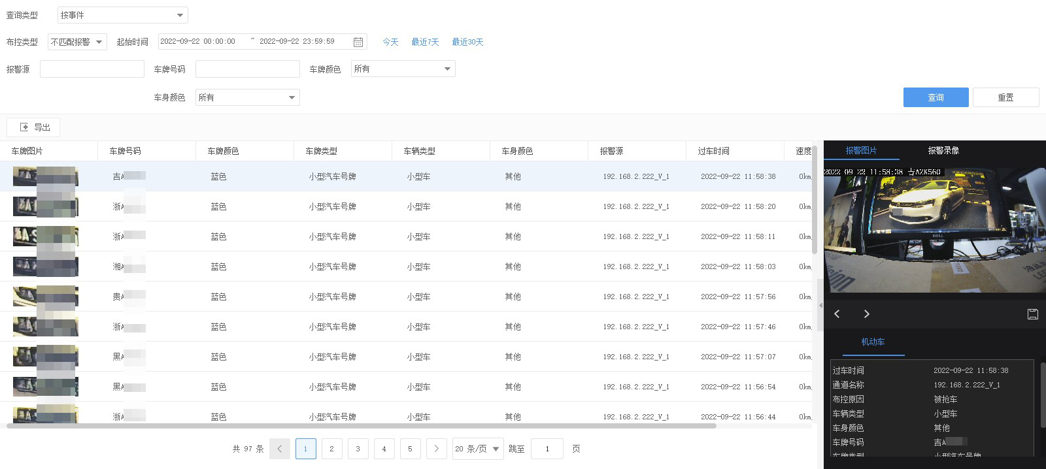
Task: Expand the 车身颜色 dropdown
Action: click(248, 97)
